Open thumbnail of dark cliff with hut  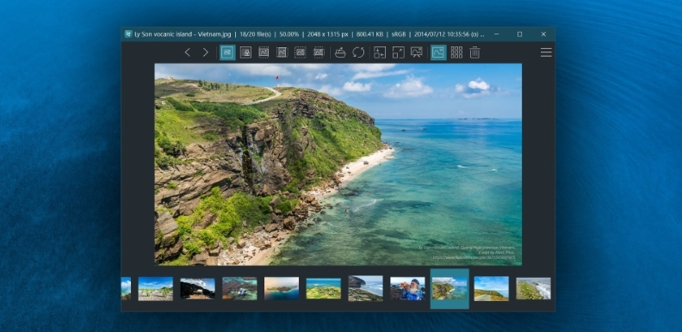[197, 288]
